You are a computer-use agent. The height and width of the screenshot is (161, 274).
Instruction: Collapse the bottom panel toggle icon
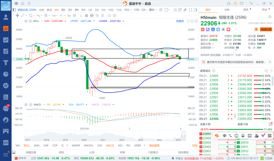[x=14, y=152]
